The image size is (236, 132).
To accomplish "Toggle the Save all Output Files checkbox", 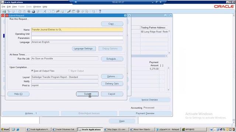I will pos(32,71).
